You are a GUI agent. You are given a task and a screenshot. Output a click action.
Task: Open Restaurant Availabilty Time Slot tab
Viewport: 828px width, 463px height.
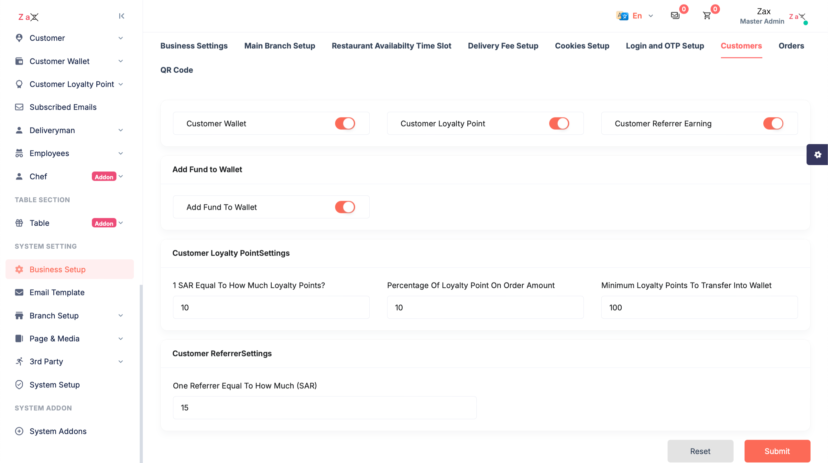click(x=391, y=46)
